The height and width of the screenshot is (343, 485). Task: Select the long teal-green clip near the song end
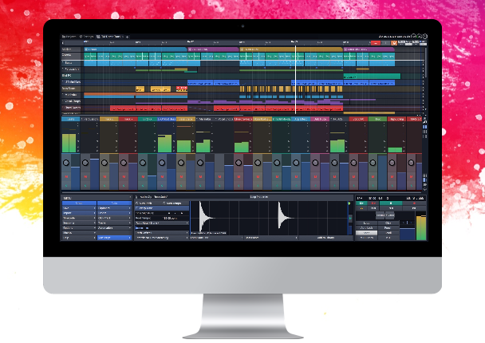click(372, 76)
